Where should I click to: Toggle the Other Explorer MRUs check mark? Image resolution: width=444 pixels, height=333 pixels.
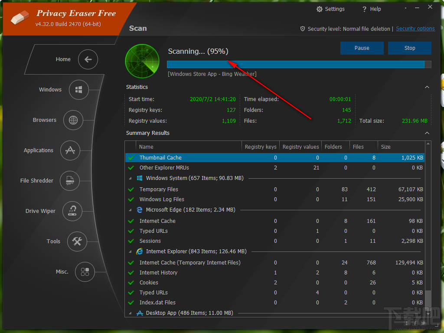(131, 168)
